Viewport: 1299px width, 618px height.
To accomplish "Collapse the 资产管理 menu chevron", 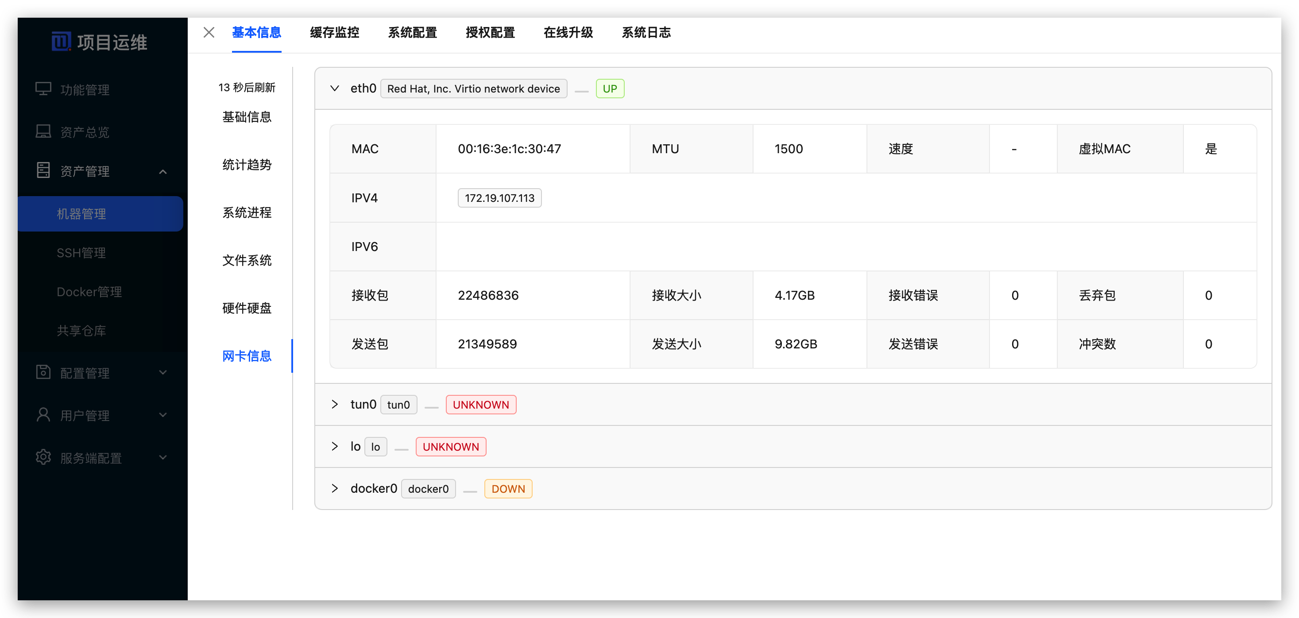I will 163,171.
